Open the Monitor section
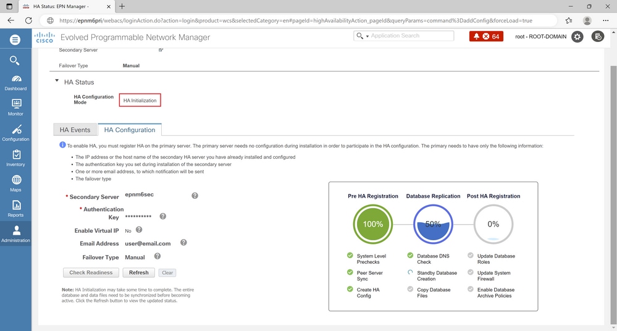This screenshot has width=617, height=331. (15, 107)
